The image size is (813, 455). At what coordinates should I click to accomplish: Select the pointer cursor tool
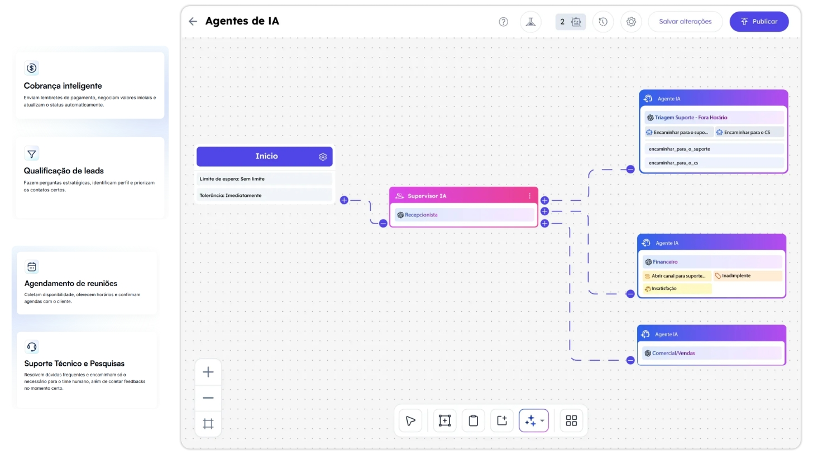(410, 420)
